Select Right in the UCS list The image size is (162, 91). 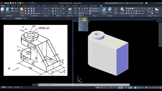pos(83,25)
